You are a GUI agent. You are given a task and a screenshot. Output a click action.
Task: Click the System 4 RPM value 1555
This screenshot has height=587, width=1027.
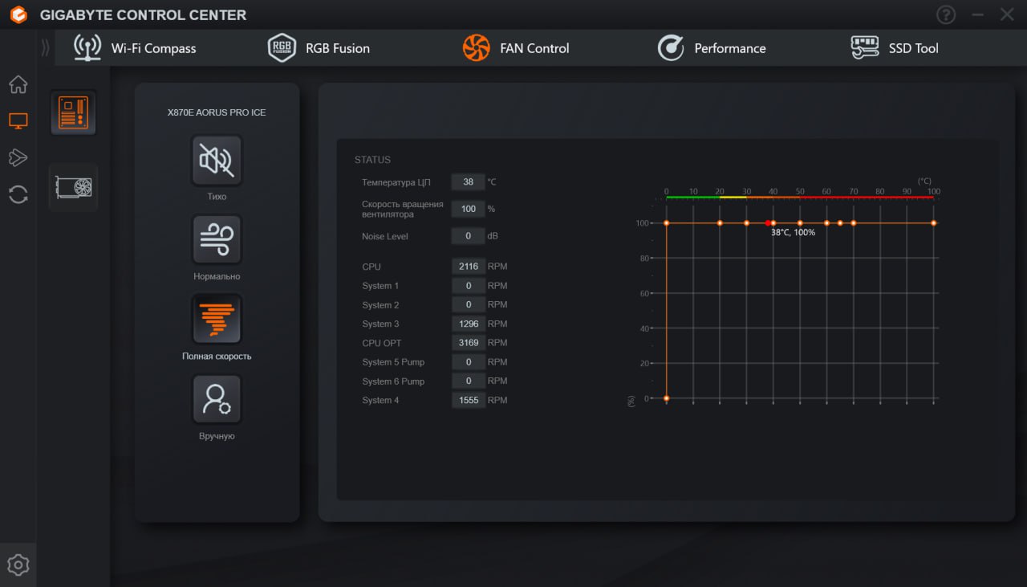click(x=469, y=400)
